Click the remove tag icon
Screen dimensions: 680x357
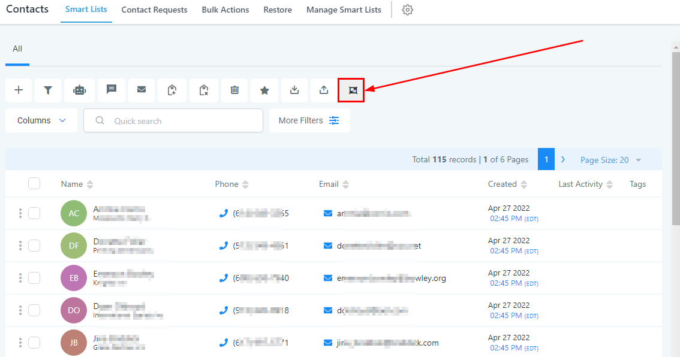click(203, 90)
